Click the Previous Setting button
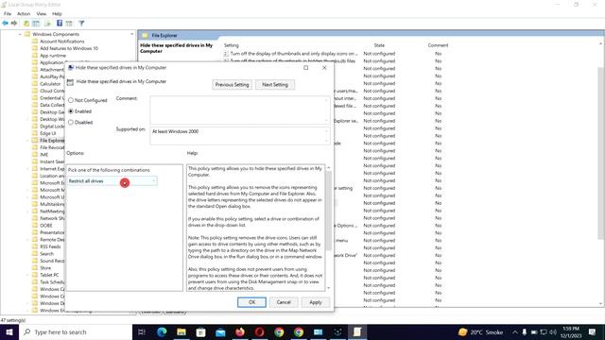This screenshot has height=340, width=605. pyautogui.click(x=232, y=84)
